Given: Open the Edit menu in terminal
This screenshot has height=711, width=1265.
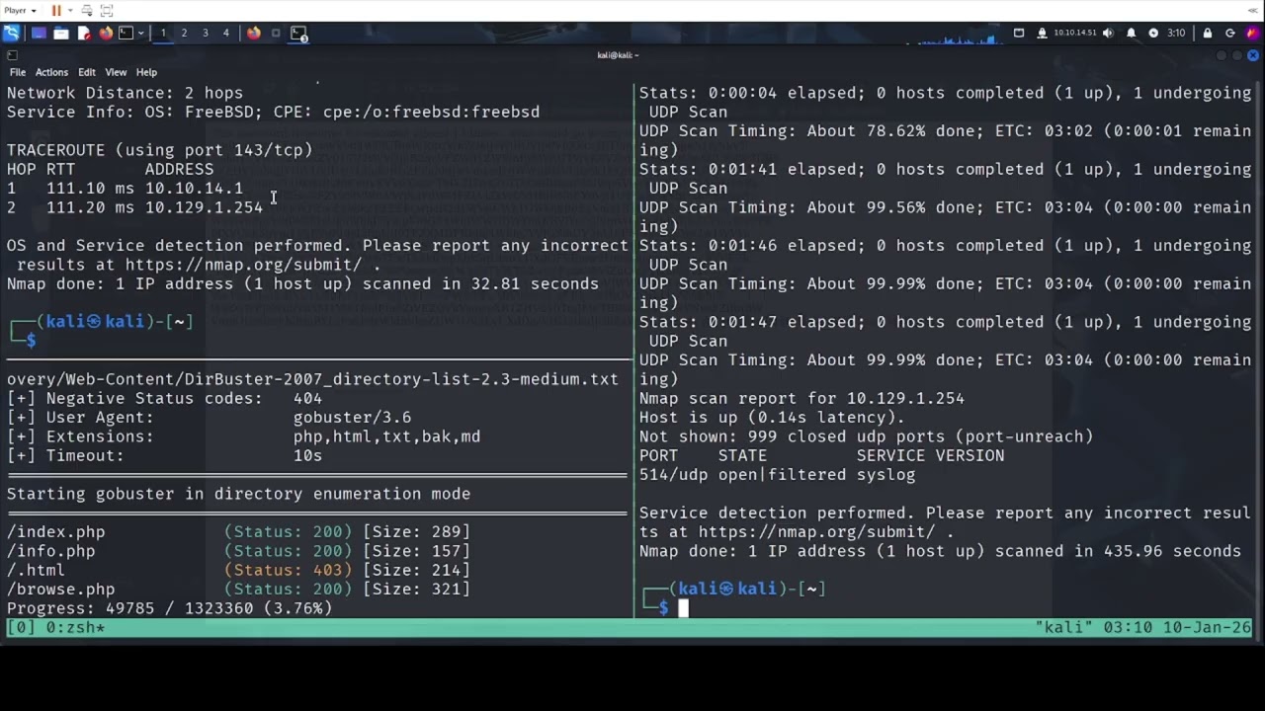Looking at the screenshot, I should (87, 72).
